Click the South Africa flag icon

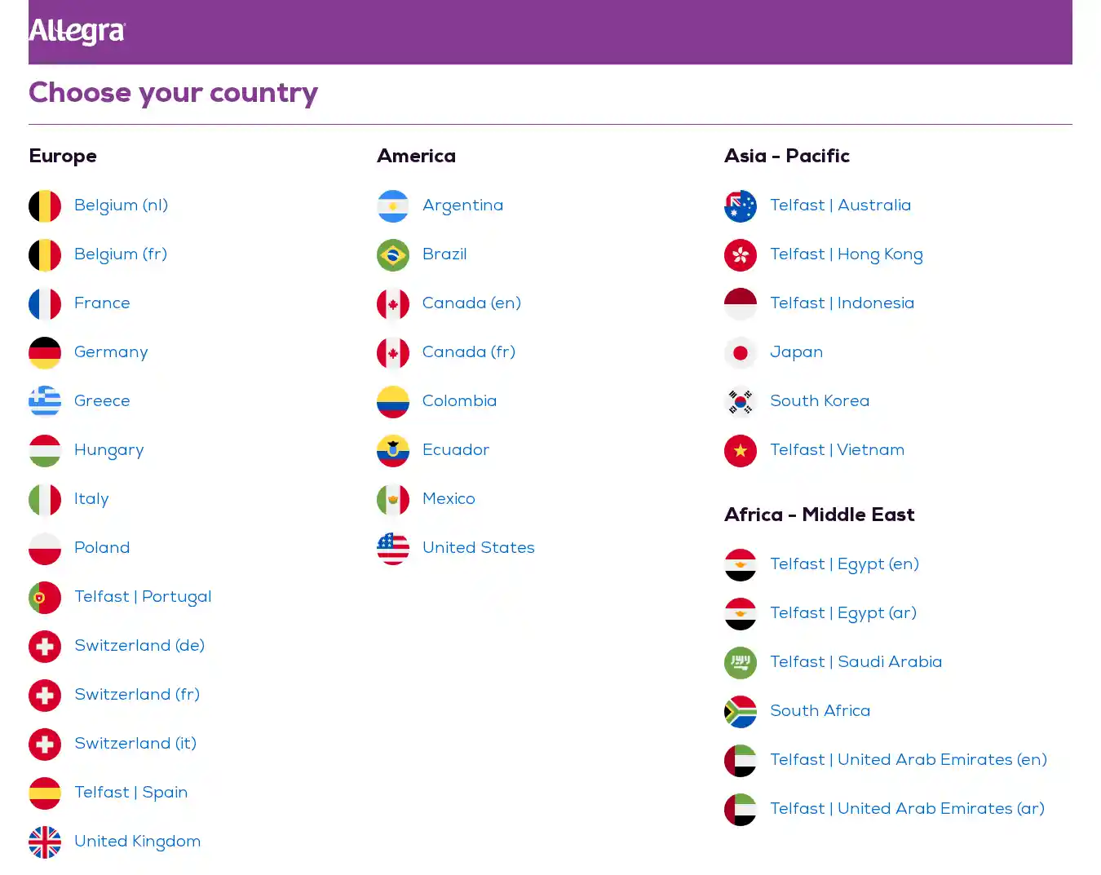(x=741, y=712)
